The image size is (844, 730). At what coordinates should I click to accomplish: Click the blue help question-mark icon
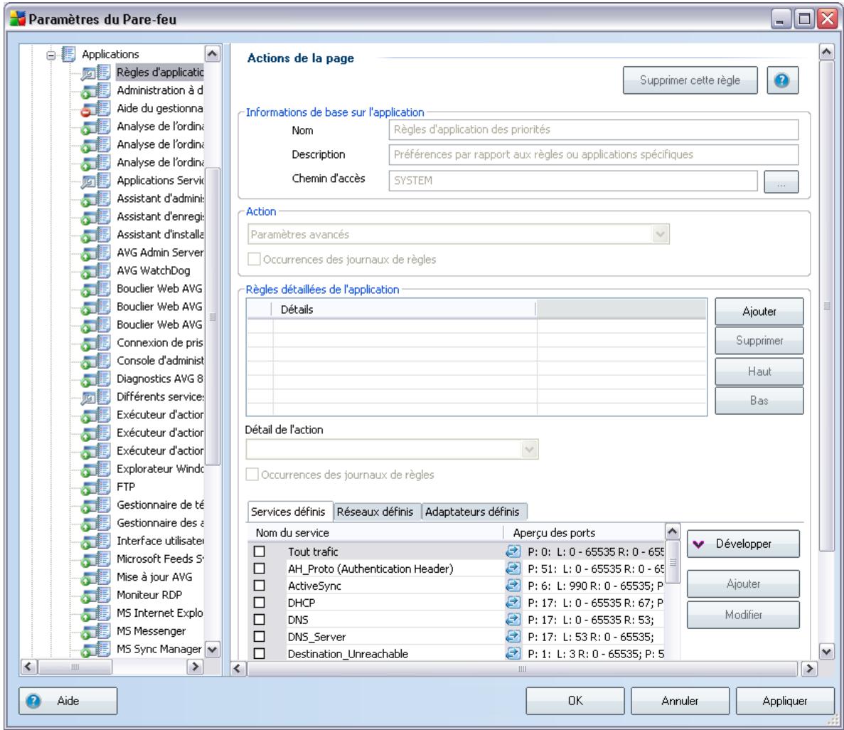781,80
